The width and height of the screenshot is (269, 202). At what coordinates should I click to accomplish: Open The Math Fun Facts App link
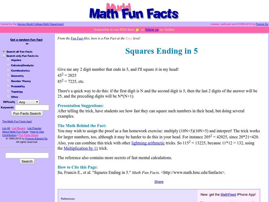pos(17,122)
